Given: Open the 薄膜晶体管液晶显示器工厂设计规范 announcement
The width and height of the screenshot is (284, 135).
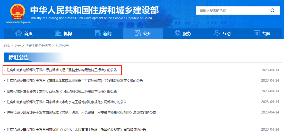Looking at the screenshot, I should [x=75, y=81].
